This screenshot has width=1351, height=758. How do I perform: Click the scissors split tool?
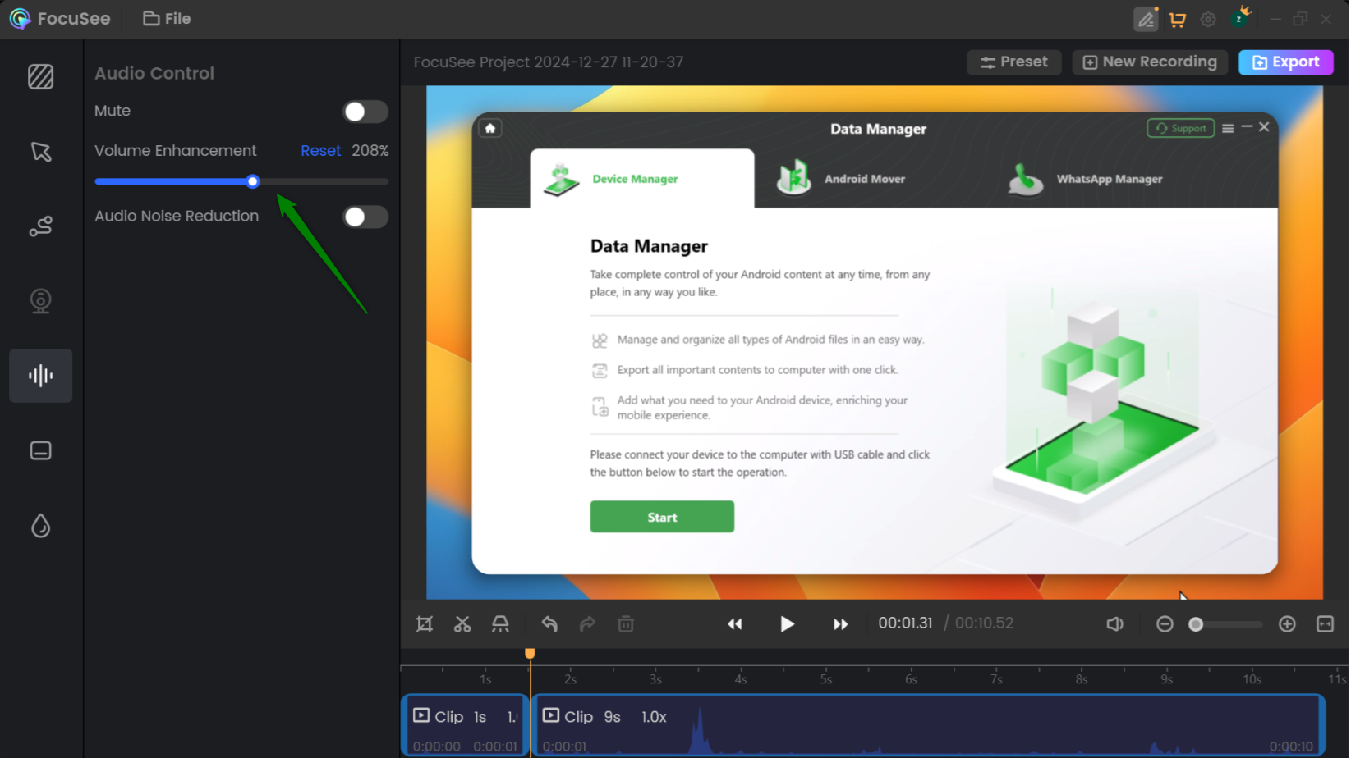[x=462, y=624]
